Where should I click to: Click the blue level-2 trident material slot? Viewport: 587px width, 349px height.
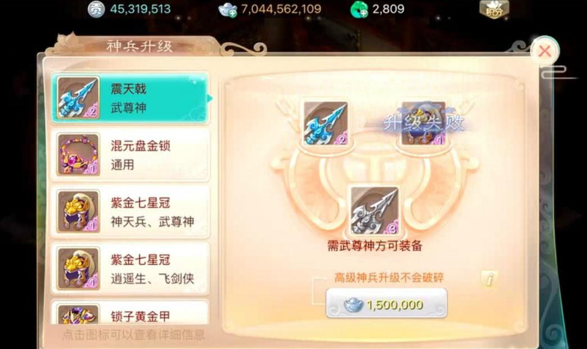click(x=325, y=123)
